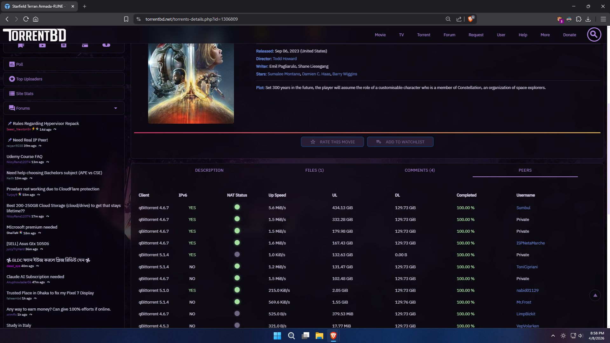Expand the Forums sidebar dropdown
The width and height of the screenshot is (610, 343).
point(116,108)
